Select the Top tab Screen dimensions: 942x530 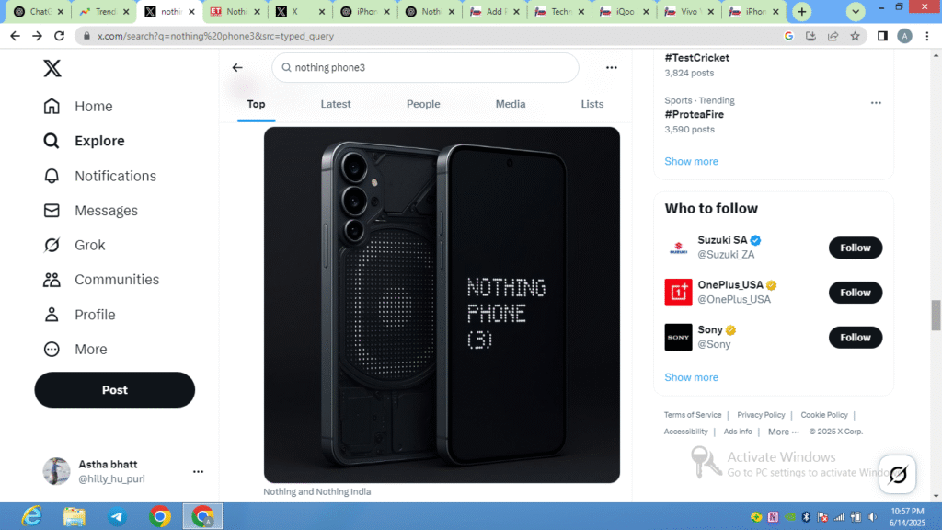tap(256, 104)
